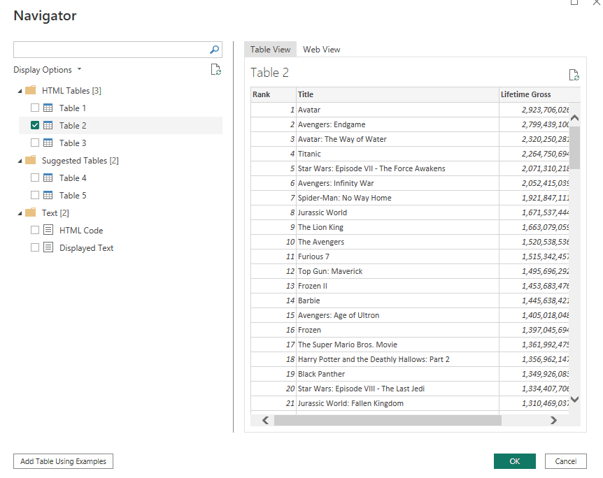Click the Frozen II title cell
Screen dimensions: 603x478
(x=397, y=286)
